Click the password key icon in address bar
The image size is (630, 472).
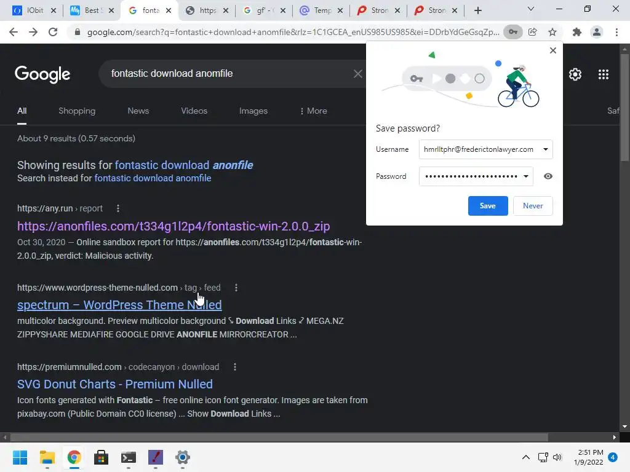pos(513,32)
